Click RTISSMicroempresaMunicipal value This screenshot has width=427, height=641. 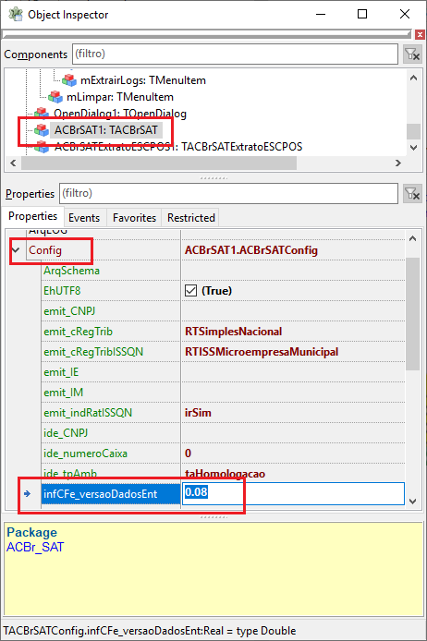pyautogui.click(x=262, y=352)
